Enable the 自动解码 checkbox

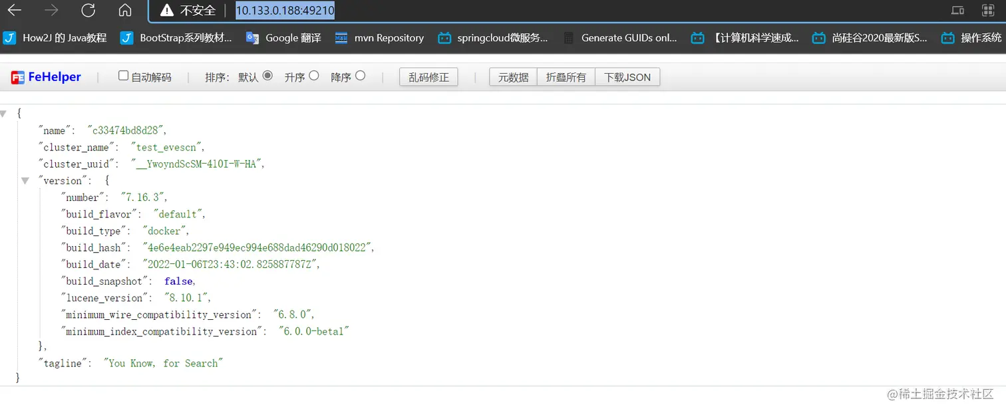(x=123, y=75)
